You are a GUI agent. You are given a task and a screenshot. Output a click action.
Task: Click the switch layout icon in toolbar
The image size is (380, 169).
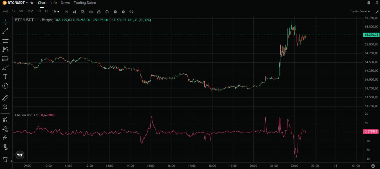point(131,12)
